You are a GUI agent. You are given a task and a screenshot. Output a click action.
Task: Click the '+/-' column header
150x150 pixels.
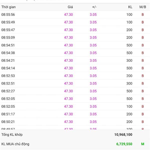(x=94, y=7)
